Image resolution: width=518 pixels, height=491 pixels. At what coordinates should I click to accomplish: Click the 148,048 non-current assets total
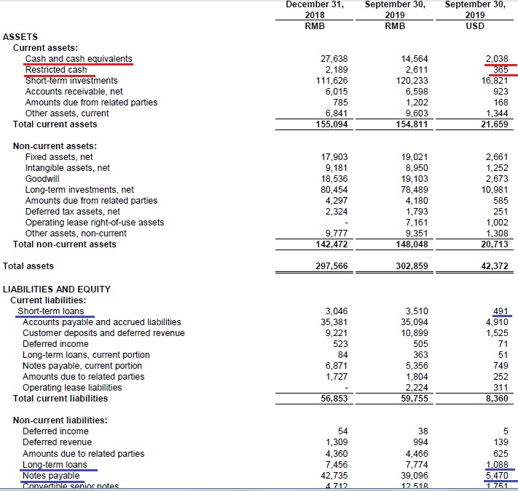(412, 244)
